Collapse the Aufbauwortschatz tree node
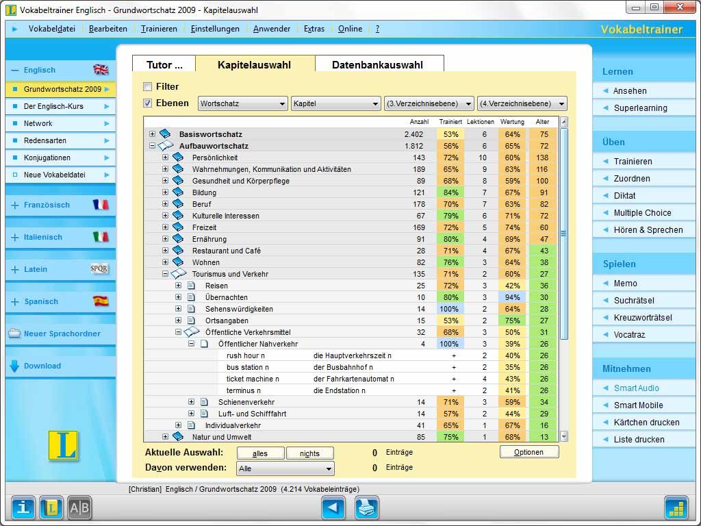The image size is (701, 526). [152, 145]
